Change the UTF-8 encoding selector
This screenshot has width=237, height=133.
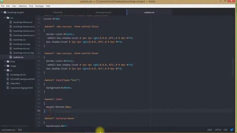tap(218, 130)
